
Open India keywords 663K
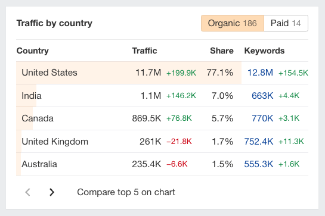262,96
